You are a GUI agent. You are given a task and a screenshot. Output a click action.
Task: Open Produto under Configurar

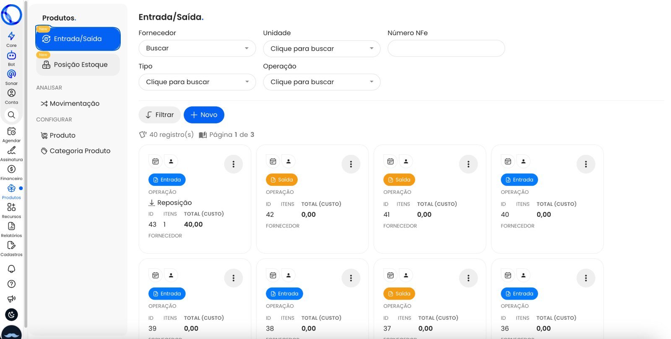[58, 135]
